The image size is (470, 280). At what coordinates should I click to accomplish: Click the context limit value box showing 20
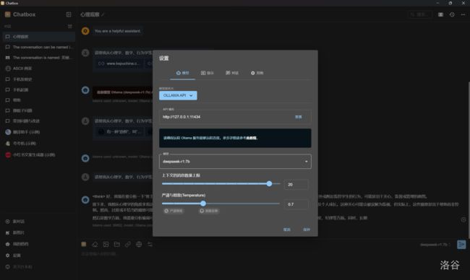tap(296, 185)
